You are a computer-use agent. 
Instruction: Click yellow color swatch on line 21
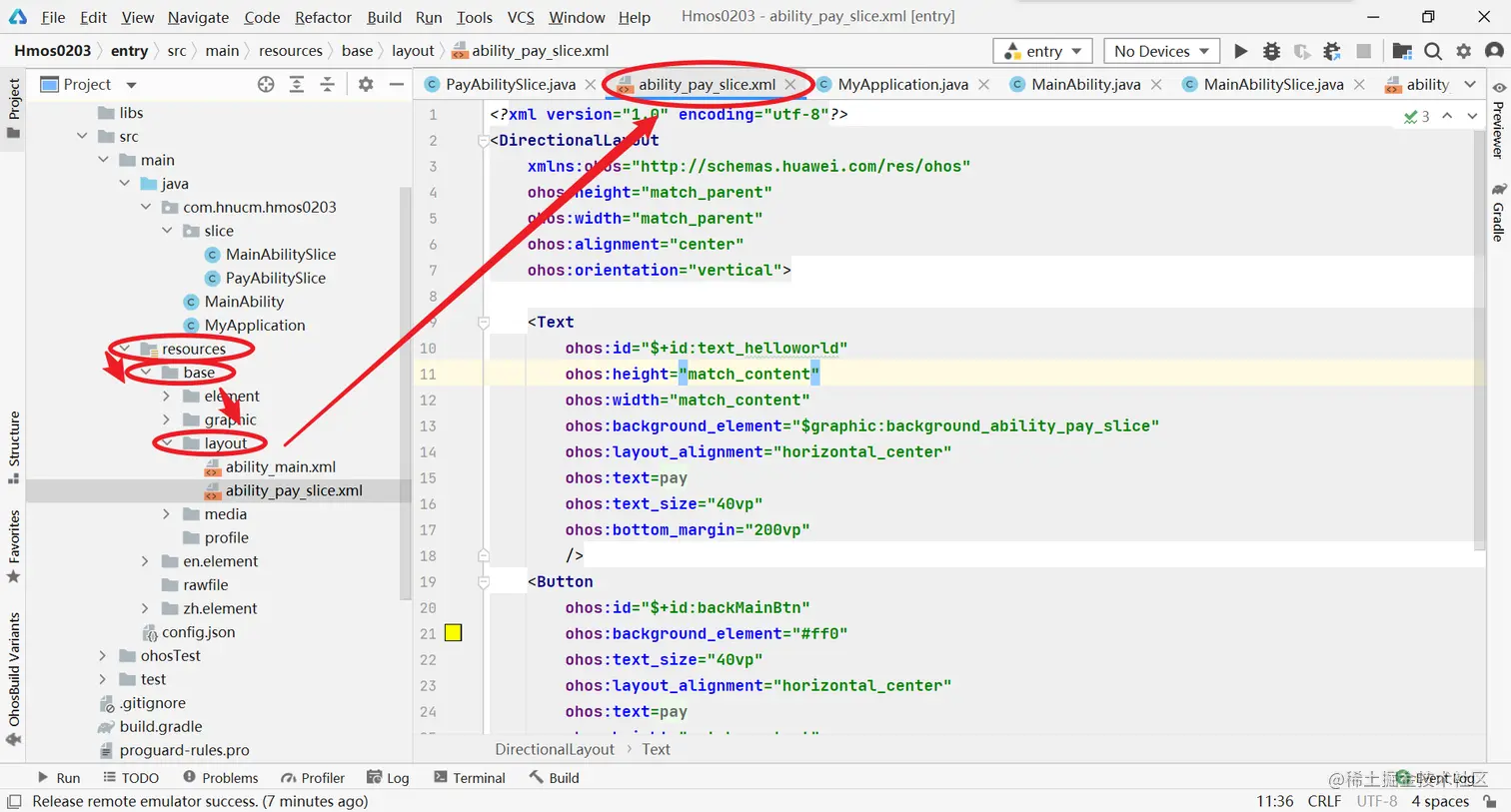tap(453, 632)
